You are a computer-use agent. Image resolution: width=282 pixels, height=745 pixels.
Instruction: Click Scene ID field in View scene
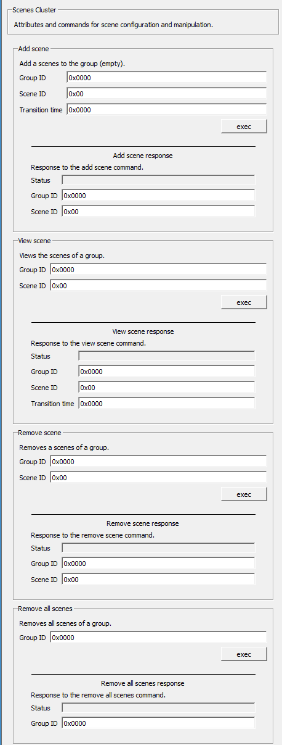(x=158, y=286)
